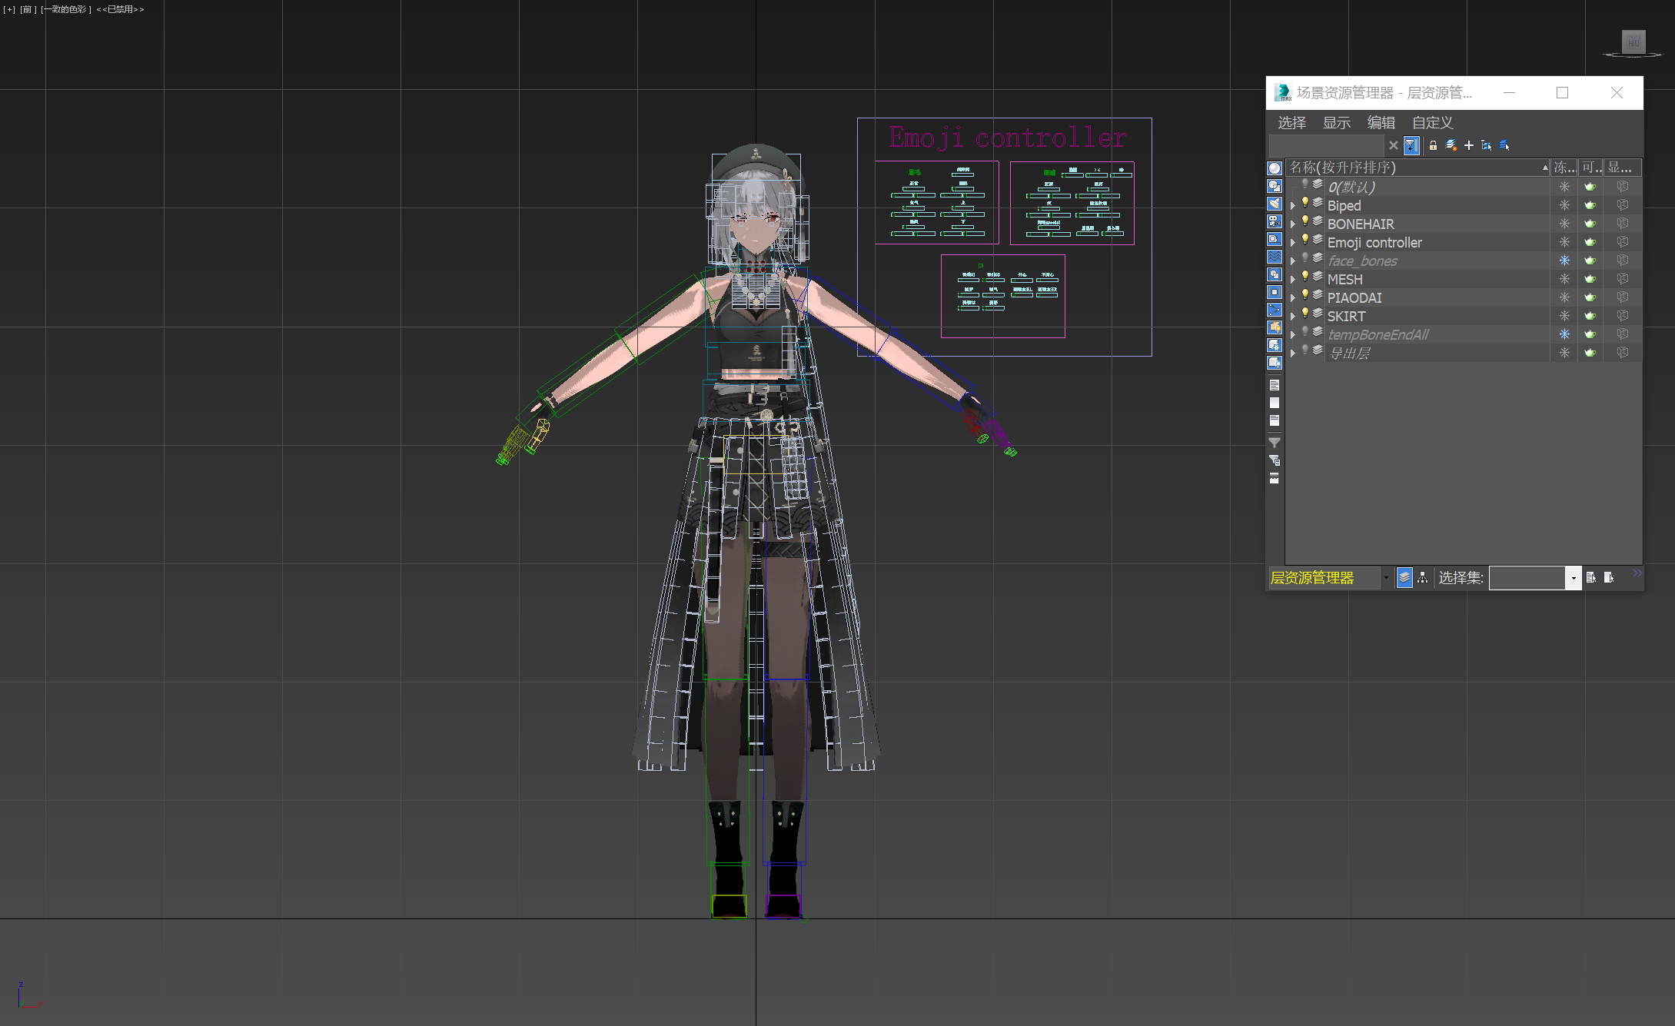
Task: Toggle renderable teapot for PIAODAI layer
Action: click(1590, 297)
